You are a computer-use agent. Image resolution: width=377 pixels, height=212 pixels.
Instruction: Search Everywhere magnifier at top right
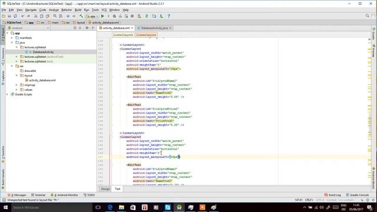[x=368, y=16]
